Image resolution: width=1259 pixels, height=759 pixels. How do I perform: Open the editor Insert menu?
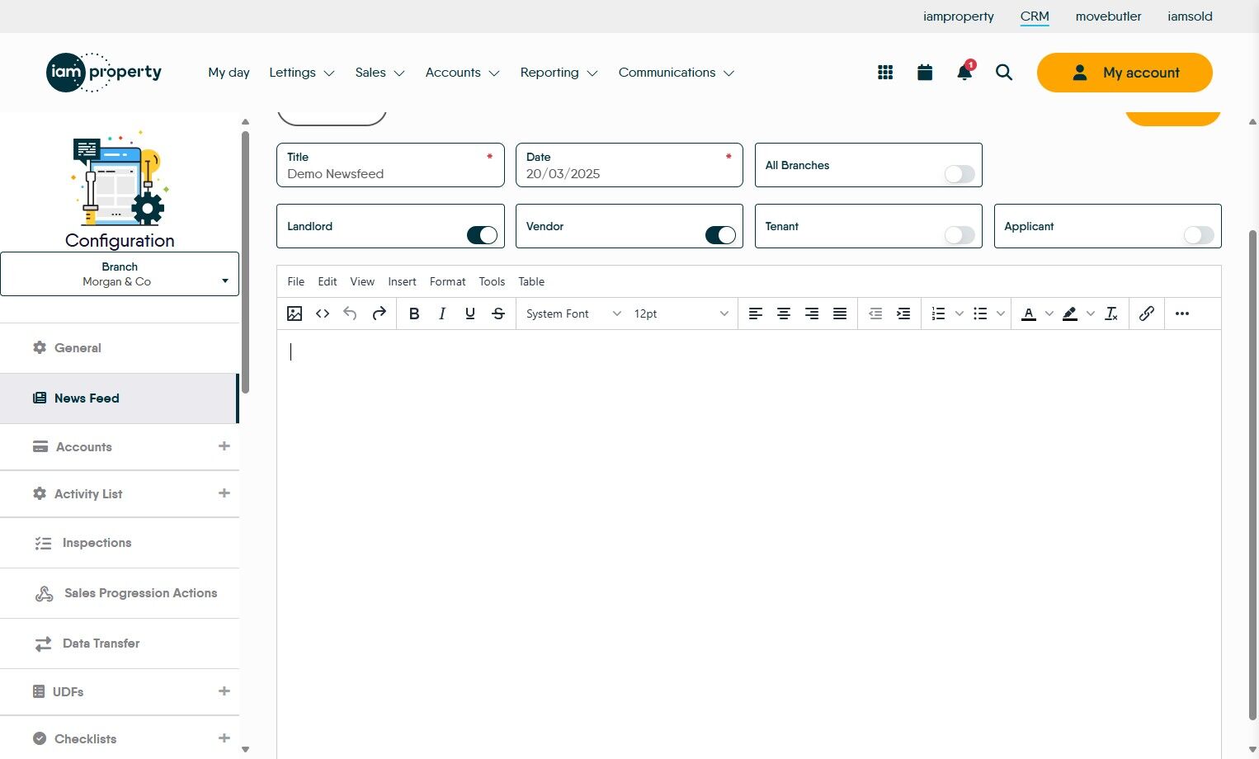[403, 281]
